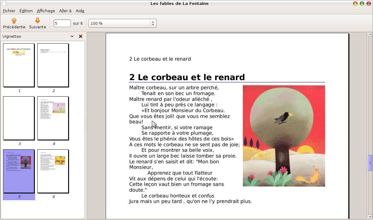Click the text 'sur 6' page count

[x=78, y=23]
